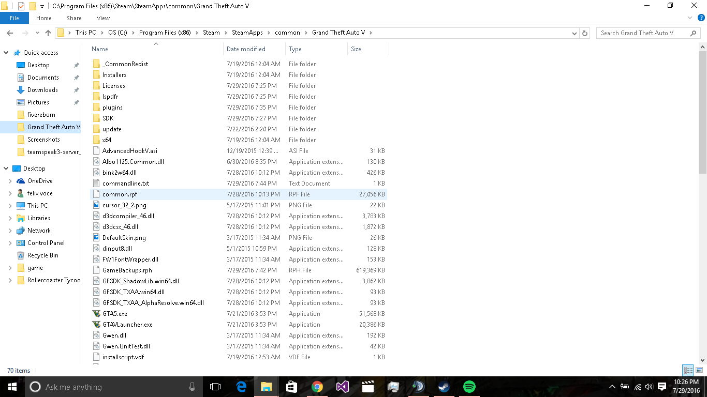
Task: Focus the Search Grand Theft Auto V box
Action: [x=649, y=33]
